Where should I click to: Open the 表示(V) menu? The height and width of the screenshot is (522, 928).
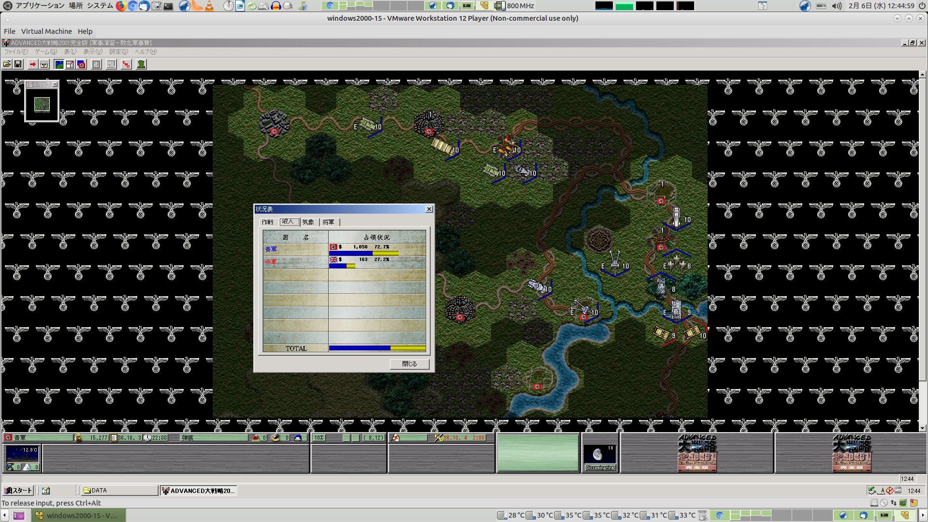click(x=92, y=52)
